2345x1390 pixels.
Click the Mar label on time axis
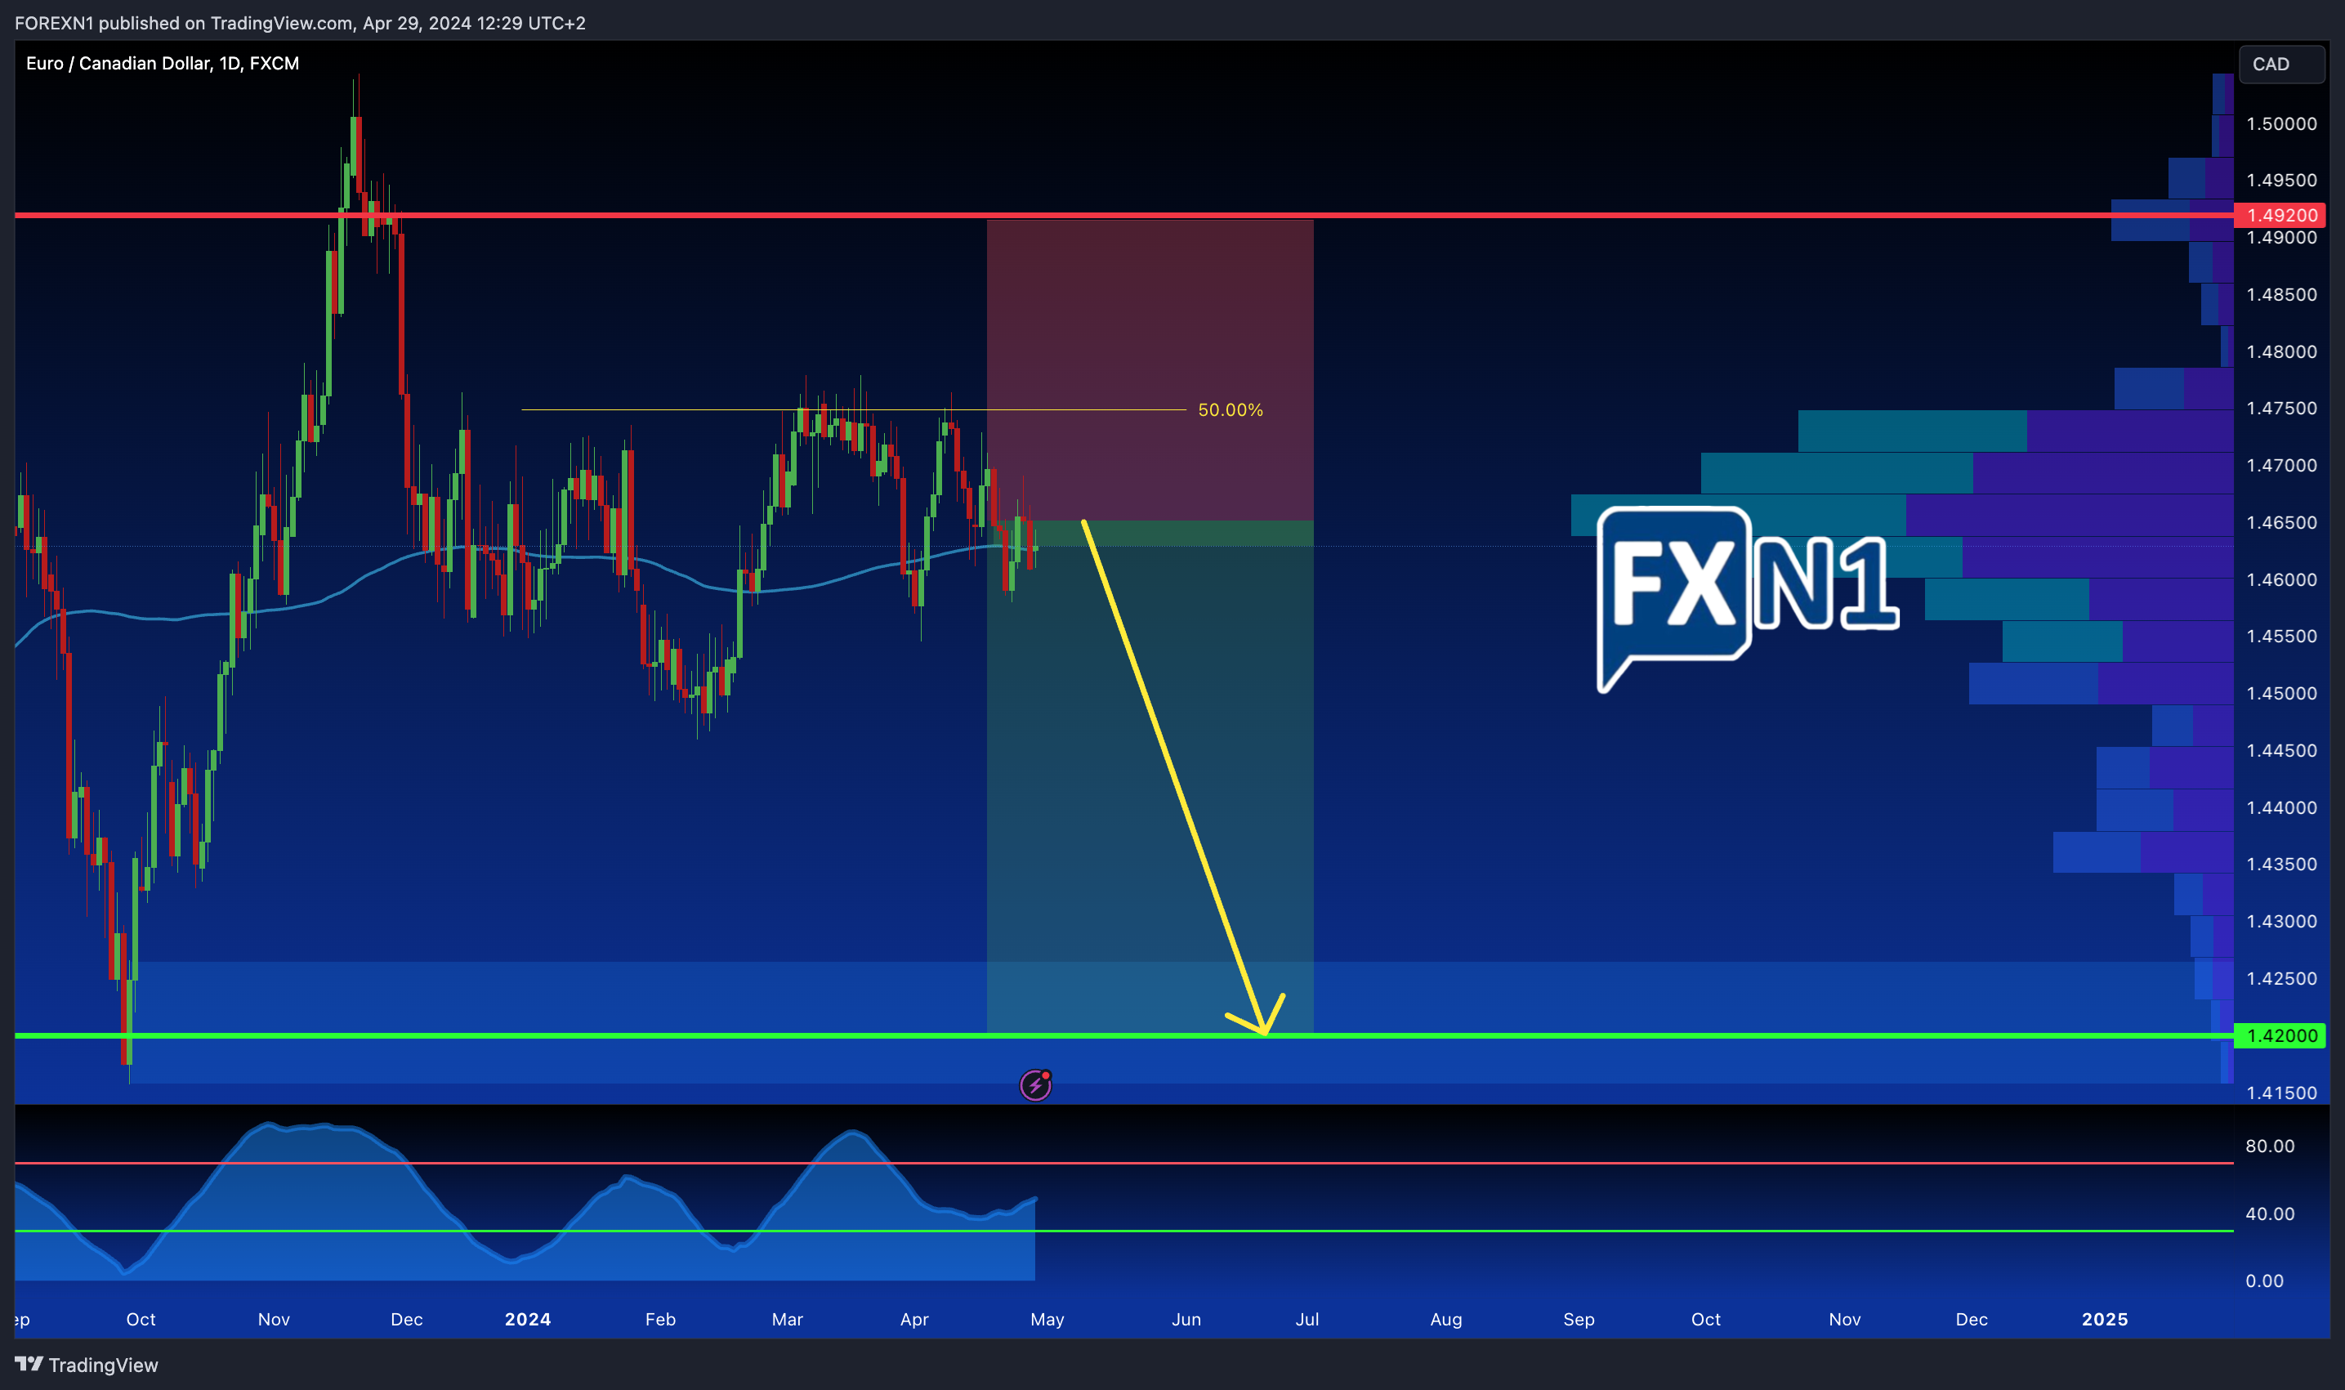click(x=787, y=1319)
